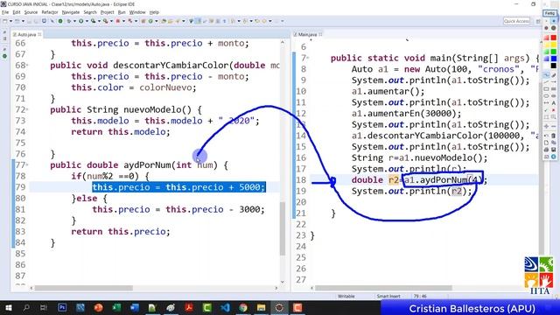Switch to the Main.java editor tab
Screen dimensions: 560x315
307,35
